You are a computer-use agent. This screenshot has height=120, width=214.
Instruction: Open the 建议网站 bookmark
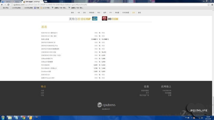5,8
